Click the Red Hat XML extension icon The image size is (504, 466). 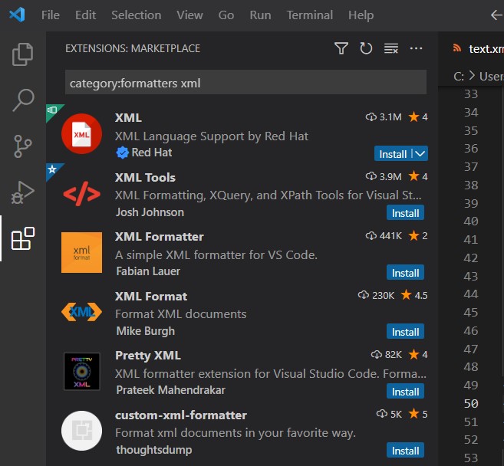pos(81,133)
